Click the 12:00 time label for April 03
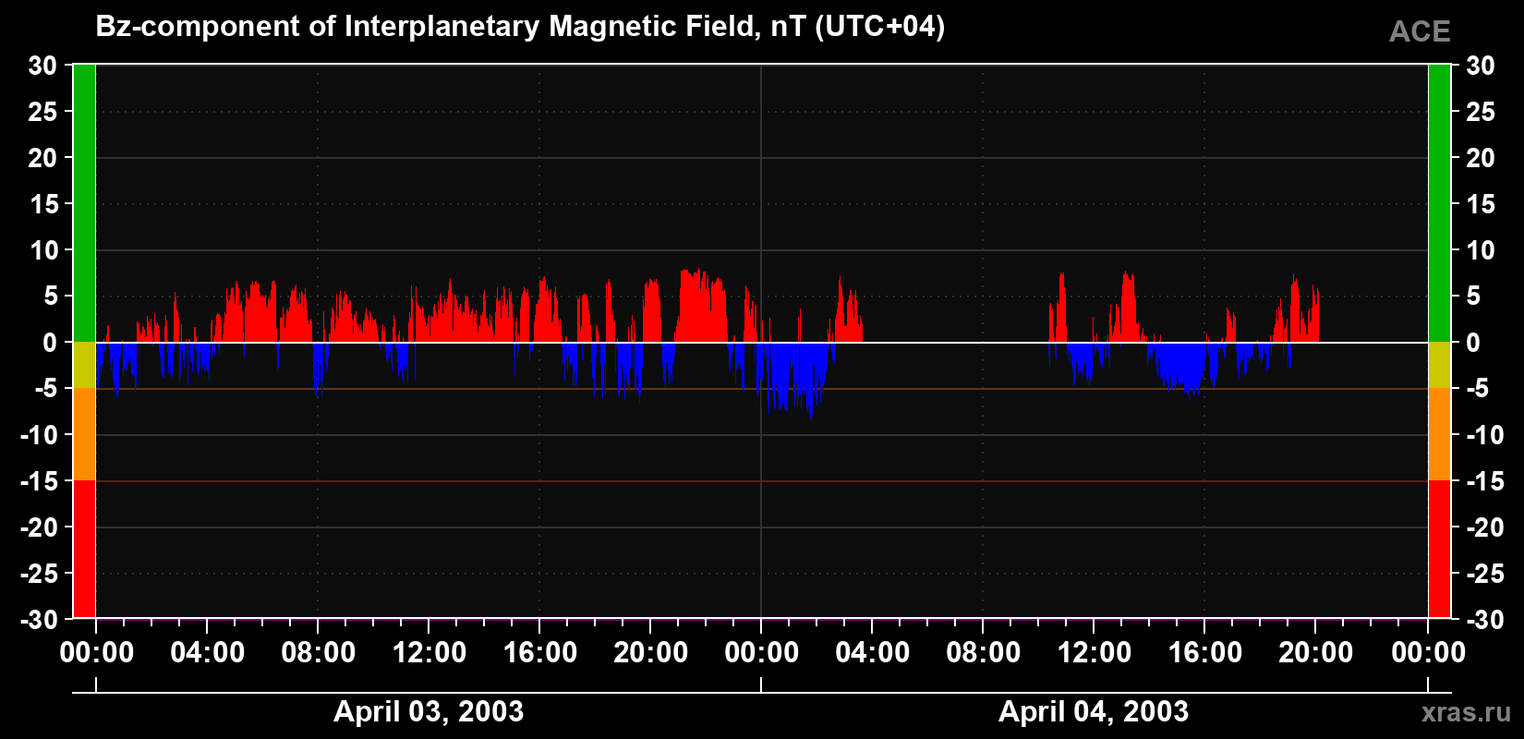This screenshot has width=1524, height=739. [x=429, y=653]
